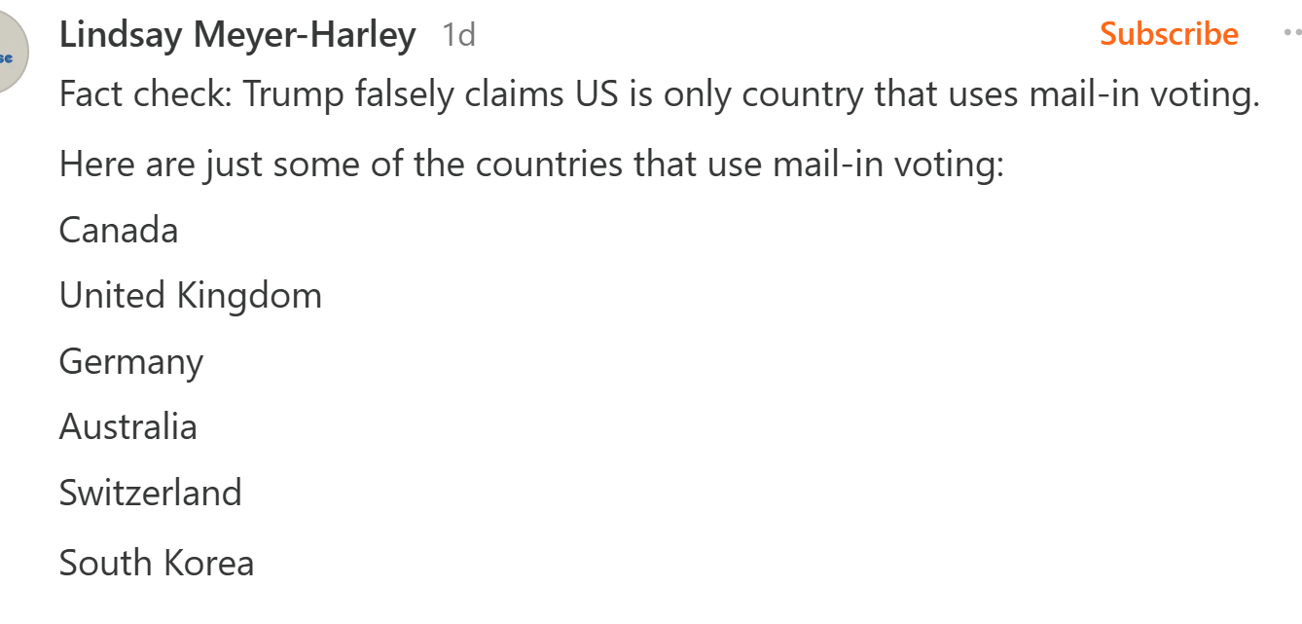Click the 1d comment timestamp
The width and height of the screenshot is (1302, 624).
458,35
